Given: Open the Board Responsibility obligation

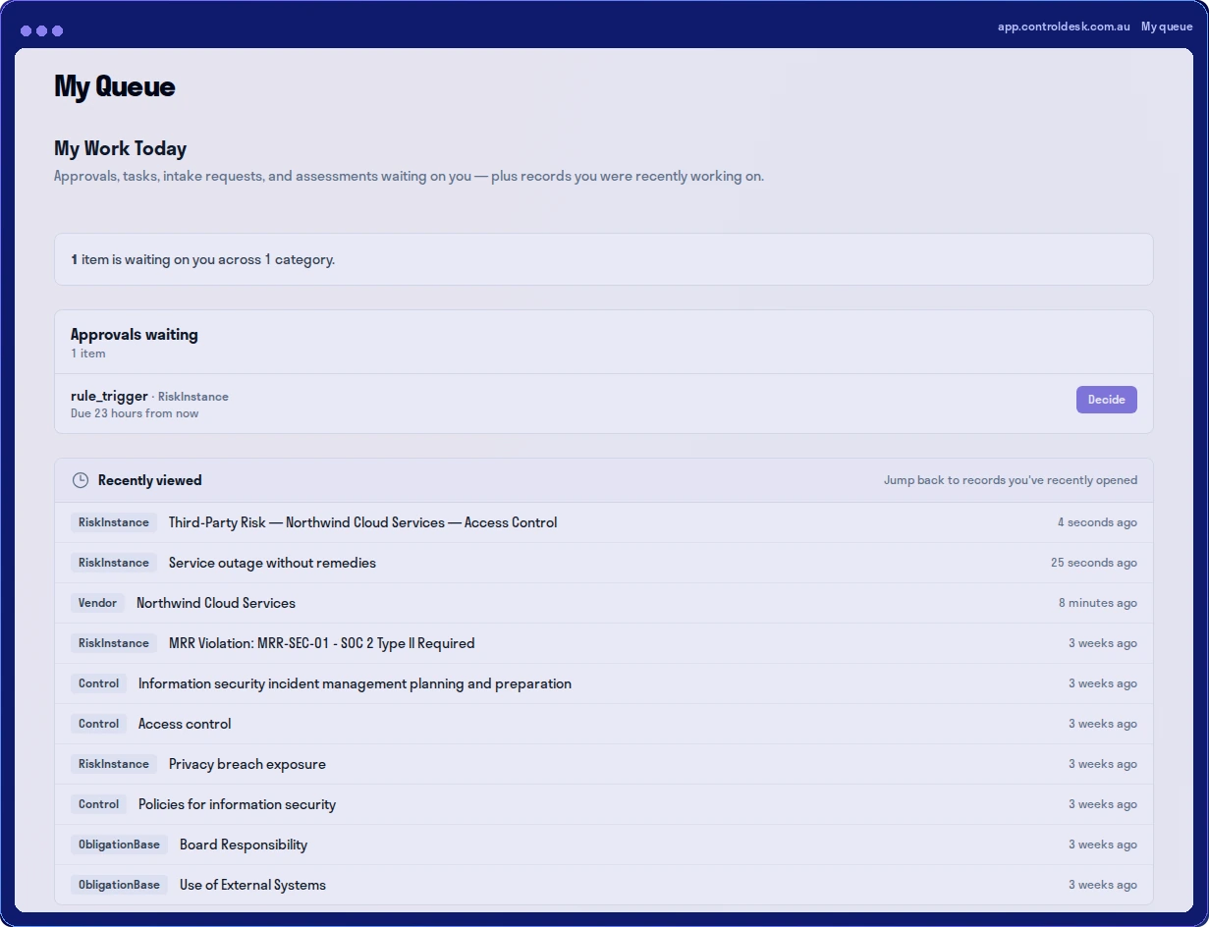Looking at the screenshot, I should pos(603,845).
